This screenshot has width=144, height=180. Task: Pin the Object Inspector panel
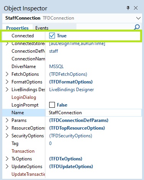click(x=128, y=8)
